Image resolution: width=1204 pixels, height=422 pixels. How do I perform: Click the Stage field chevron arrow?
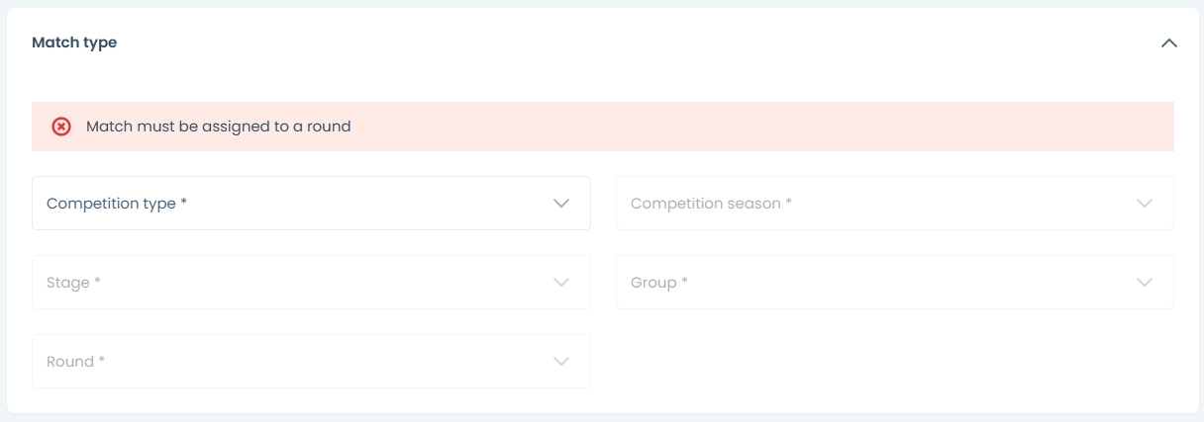561,283
